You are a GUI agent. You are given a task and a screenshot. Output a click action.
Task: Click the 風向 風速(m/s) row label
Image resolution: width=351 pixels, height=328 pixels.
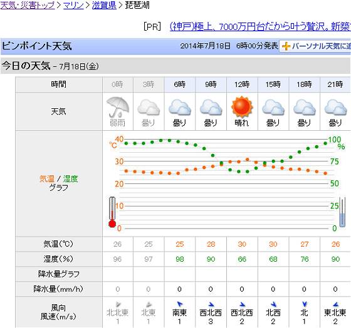pyautogui.click(x=58, y=312)
